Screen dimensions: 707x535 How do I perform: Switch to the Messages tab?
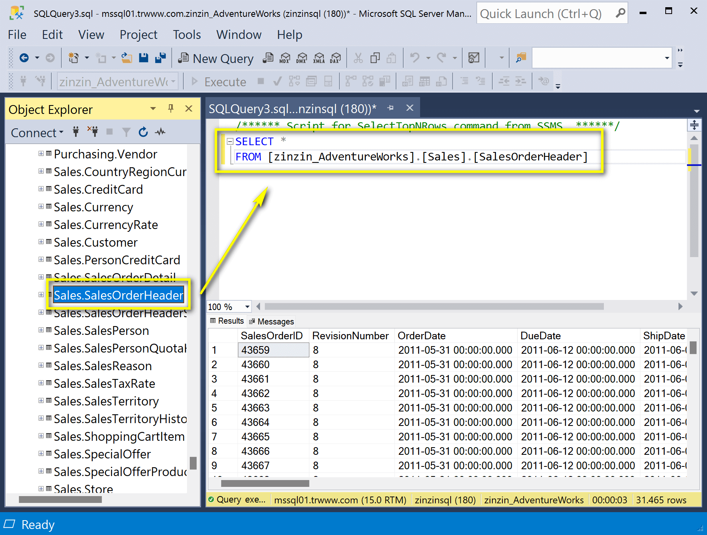click(272, 321)
